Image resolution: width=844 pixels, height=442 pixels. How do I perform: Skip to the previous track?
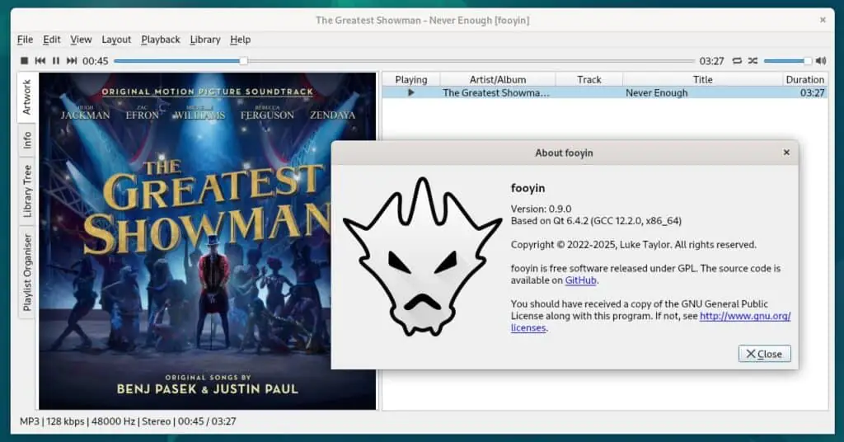40,61
